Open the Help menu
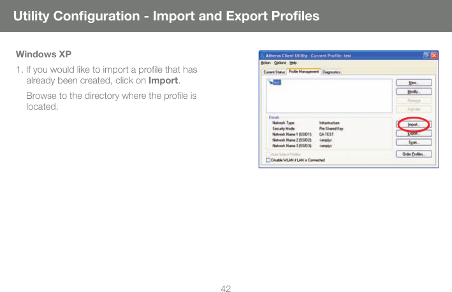The image size is (452, 292). pos(293,63)
